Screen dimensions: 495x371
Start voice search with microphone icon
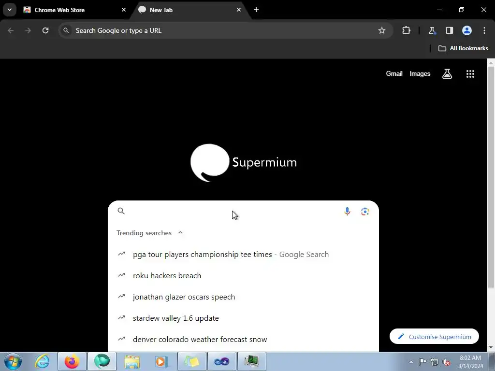tap(347, 212)
